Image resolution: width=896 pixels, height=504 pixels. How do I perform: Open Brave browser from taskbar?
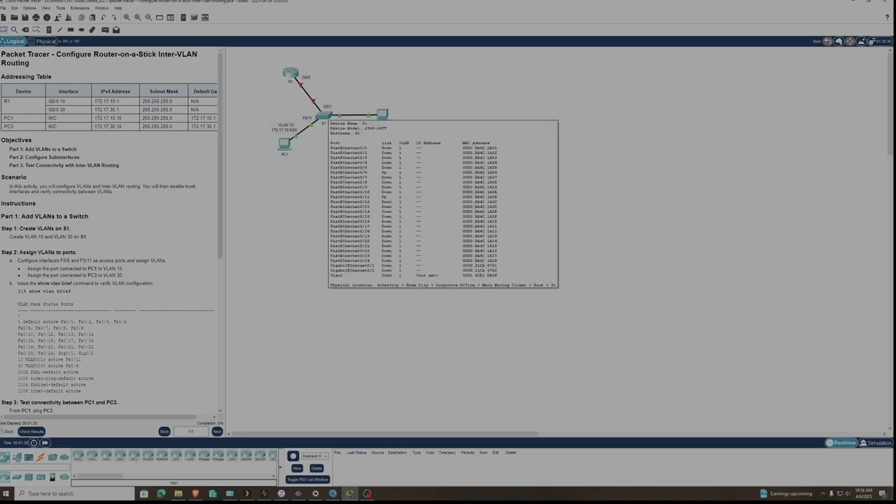pos(195,493)
